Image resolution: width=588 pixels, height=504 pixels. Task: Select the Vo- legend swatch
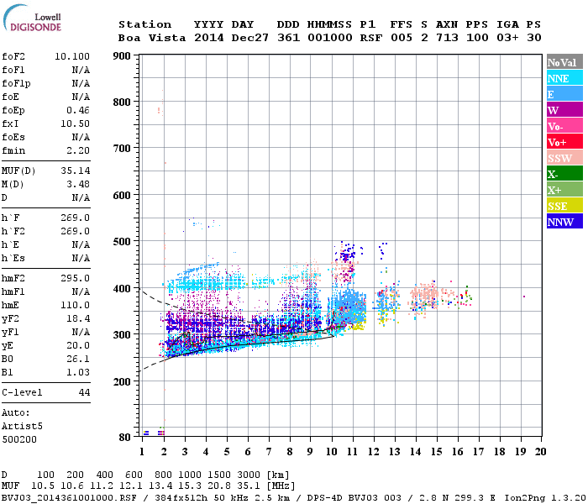[x=564, y=126]
